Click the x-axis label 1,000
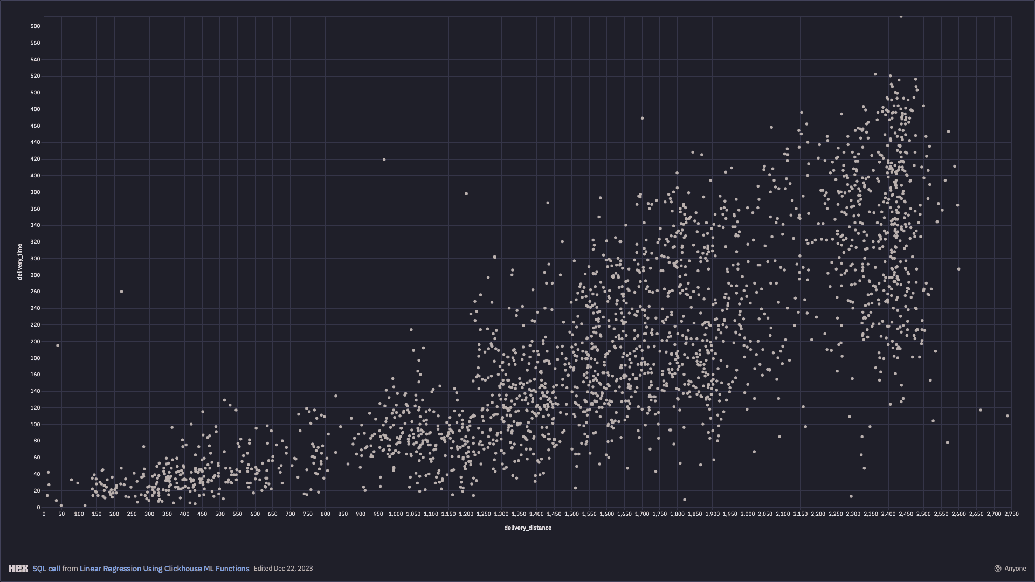1035x582 pixels. pyautogui.click(x=396, y=514)
